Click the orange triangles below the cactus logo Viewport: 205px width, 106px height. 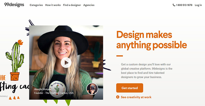coord(14,98)
